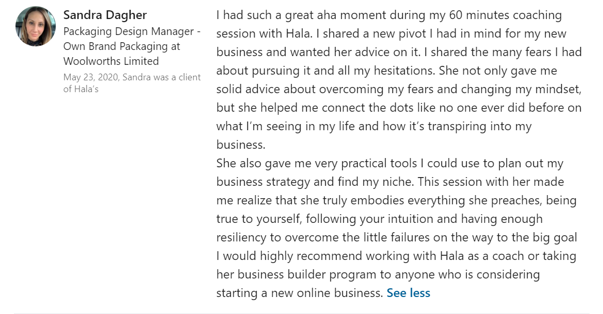Collapse the recommendation with See less
Viewport: 603px width, 314px height.
coord(408,293)
